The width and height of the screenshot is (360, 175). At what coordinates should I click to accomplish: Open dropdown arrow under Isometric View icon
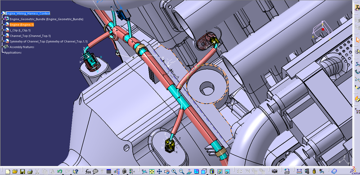(207, 174)
